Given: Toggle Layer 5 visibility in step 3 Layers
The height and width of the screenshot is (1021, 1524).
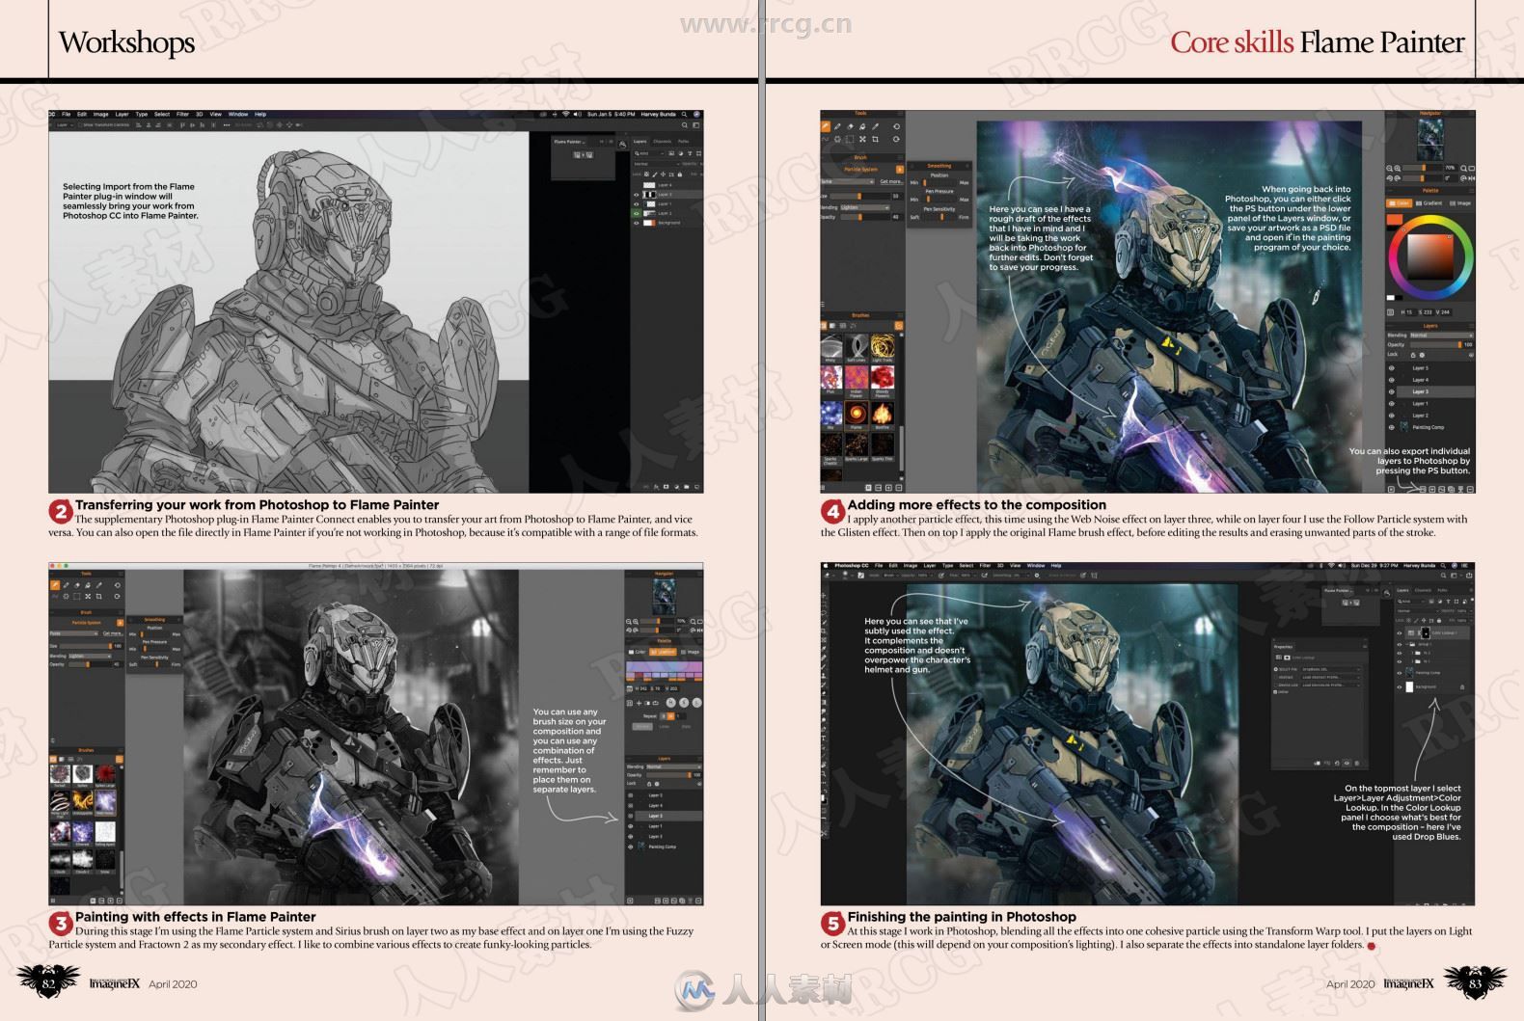Looking at the screenshot, I should coord(631,795).
